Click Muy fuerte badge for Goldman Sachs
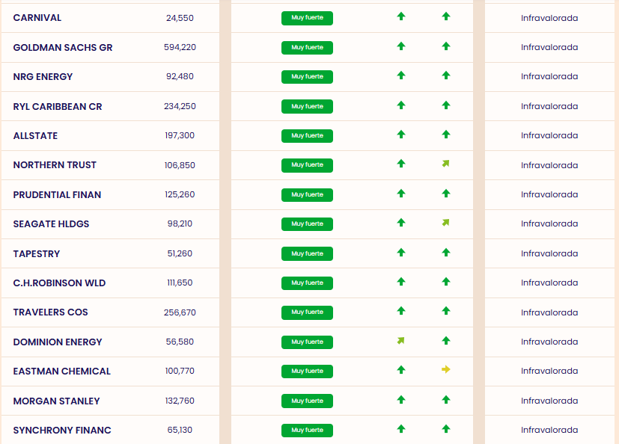 307,47
